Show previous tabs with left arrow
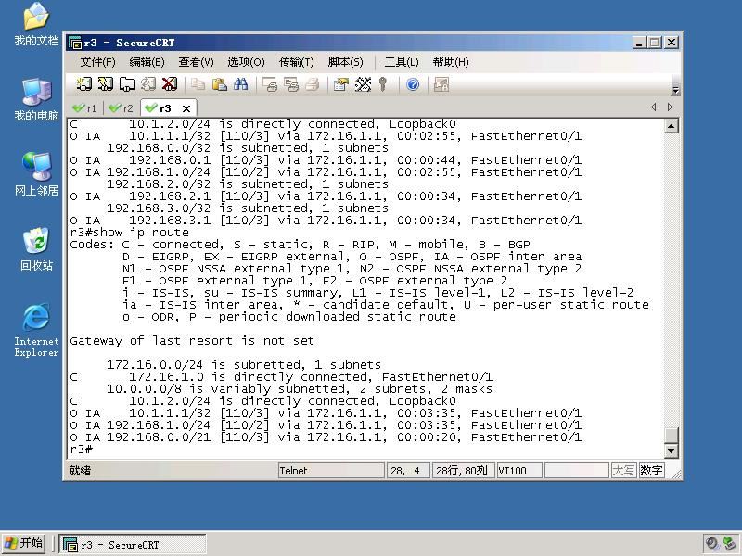 654,107
